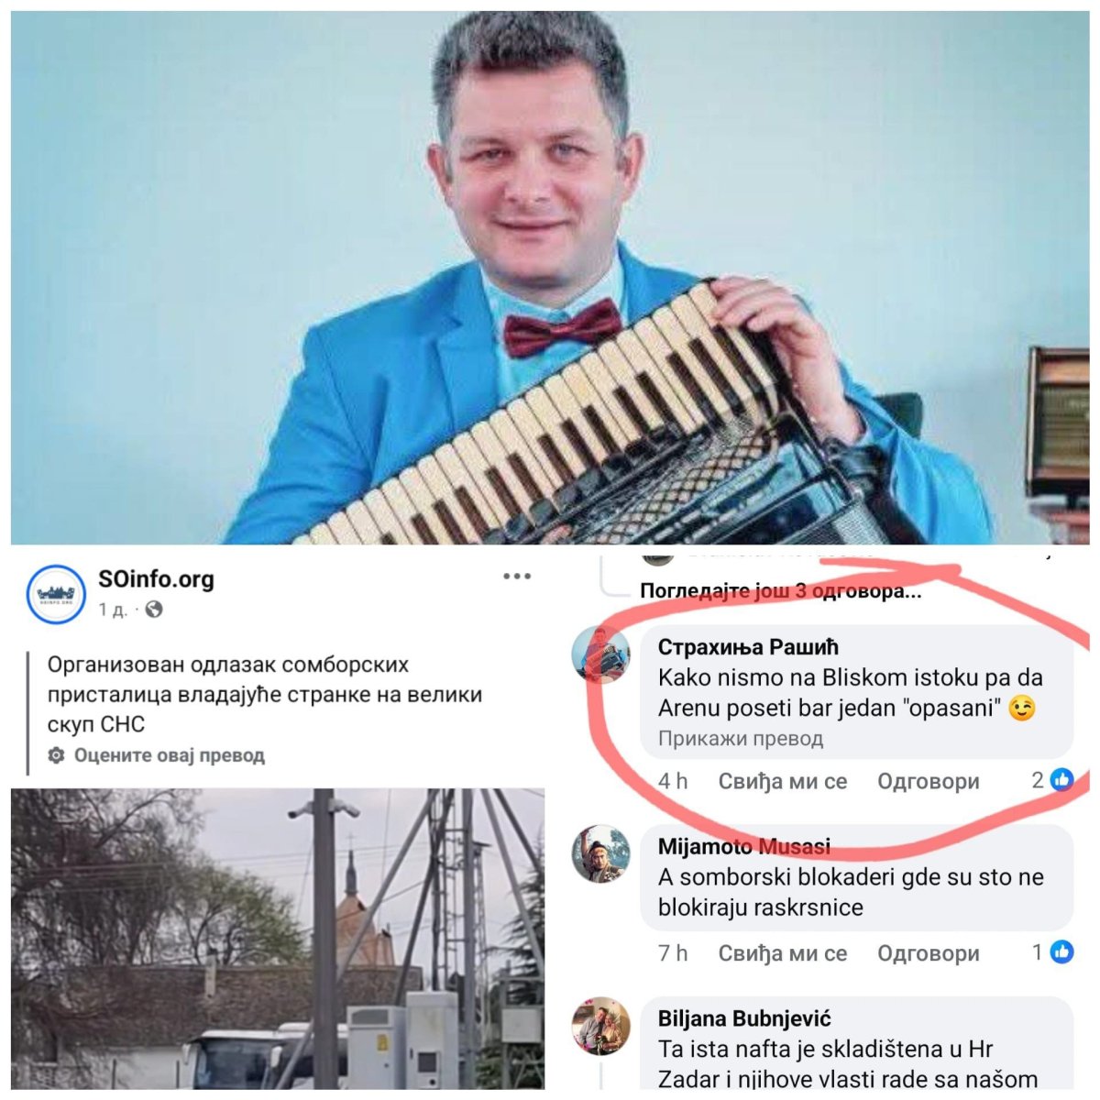This screenshot has height=1100, width=1100.
Task: Open the SOinfo.org page name link
Action: 156,579
